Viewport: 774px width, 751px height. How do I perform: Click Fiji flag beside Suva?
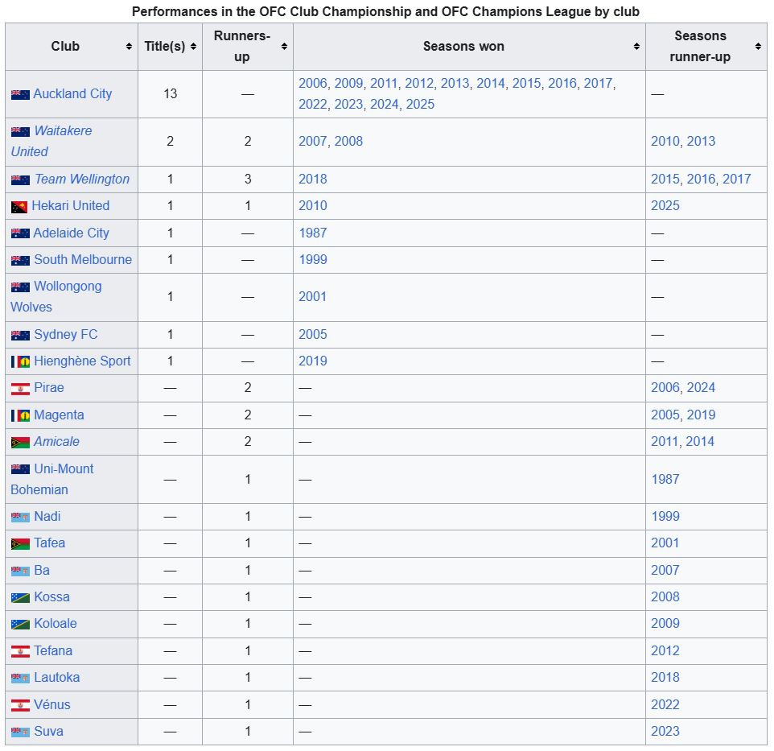(x=20, y=732)
